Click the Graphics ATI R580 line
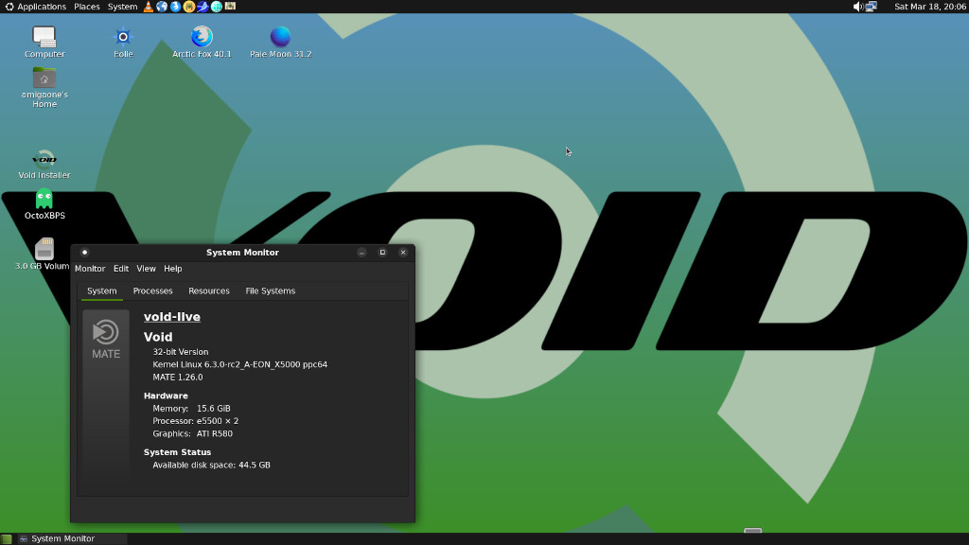The image size is (969, 545). [192, 433]
